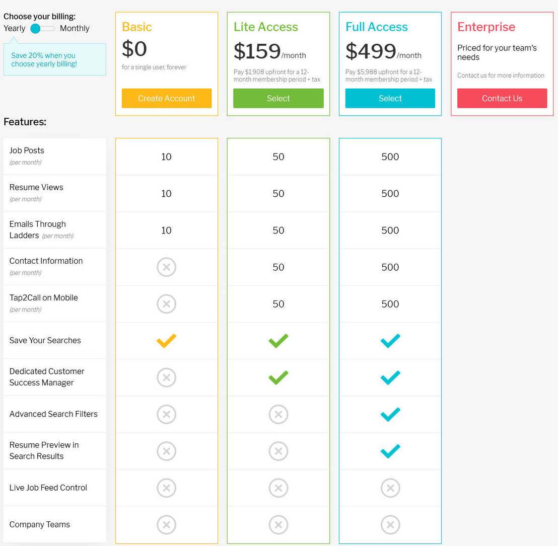Select the Lite Access plan
Image resolution: width=558 pixels, height=546 pixels.
278,98
